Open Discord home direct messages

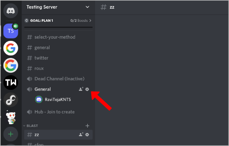pyautogui.click(x=11, y=10)
